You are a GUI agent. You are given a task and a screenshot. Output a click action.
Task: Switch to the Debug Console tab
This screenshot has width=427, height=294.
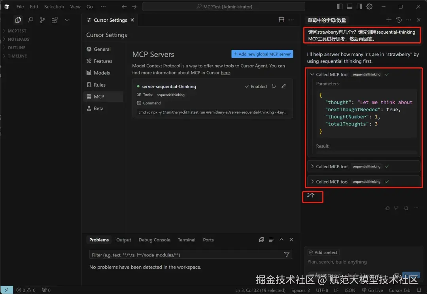[x=155, y=240]
